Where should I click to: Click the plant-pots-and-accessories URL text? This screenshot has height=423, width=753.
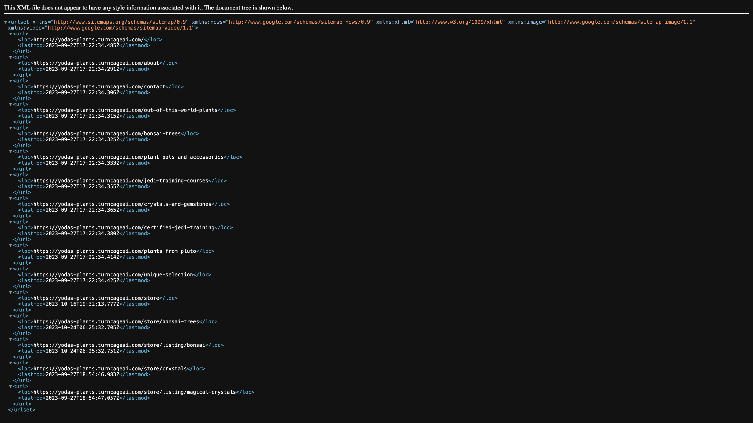pyautogui.click(x=128, y=157)
